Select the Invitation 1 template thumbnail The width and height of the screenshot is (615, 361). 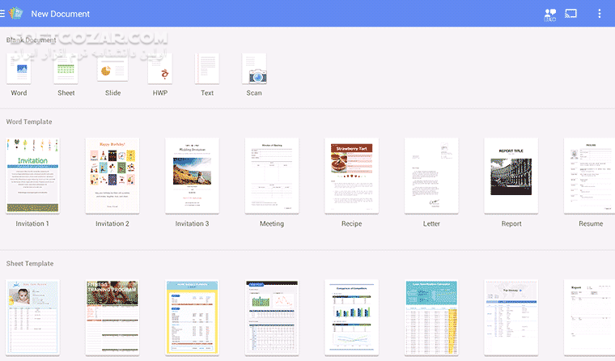tap(32, 176)
